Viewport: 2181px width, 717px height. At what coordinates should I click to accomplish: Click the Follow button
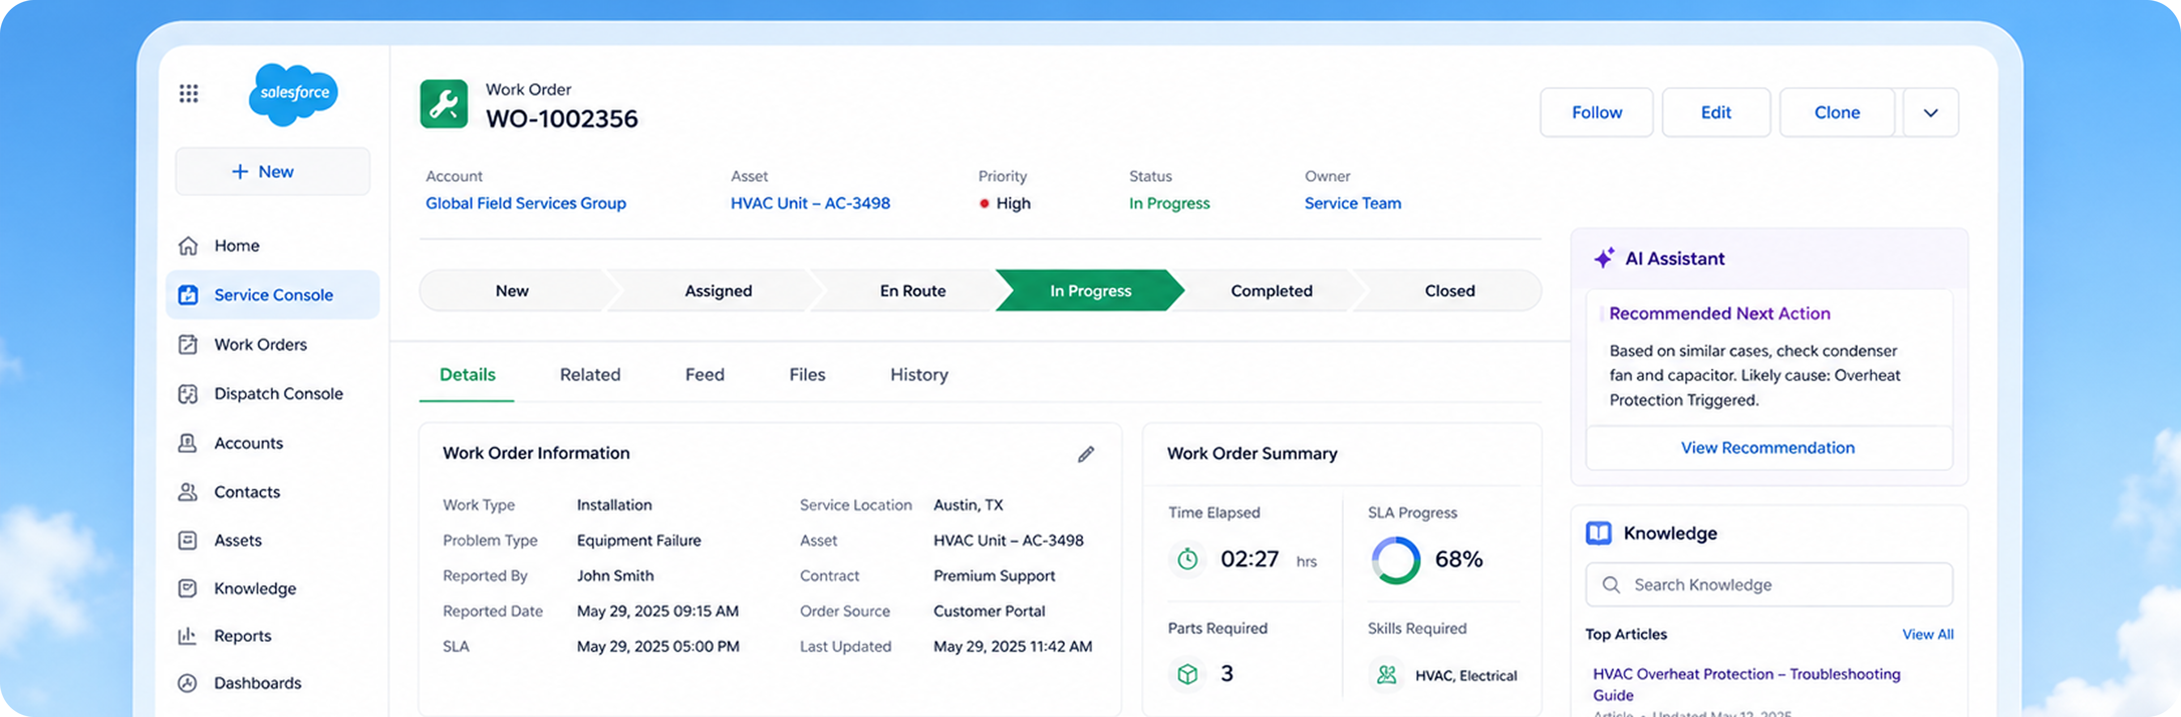point(1596,113)
